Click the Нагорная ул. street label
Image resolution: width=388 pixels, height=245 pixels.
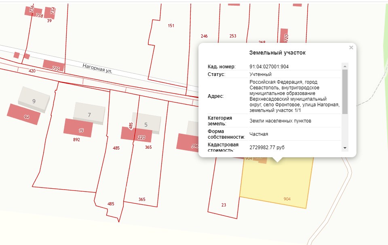(97, 68)
